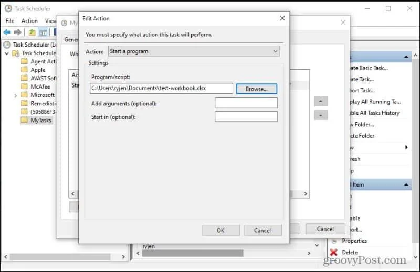Open the View menu
The width and height of the screenshot is (420, 272).
point(50,21)
